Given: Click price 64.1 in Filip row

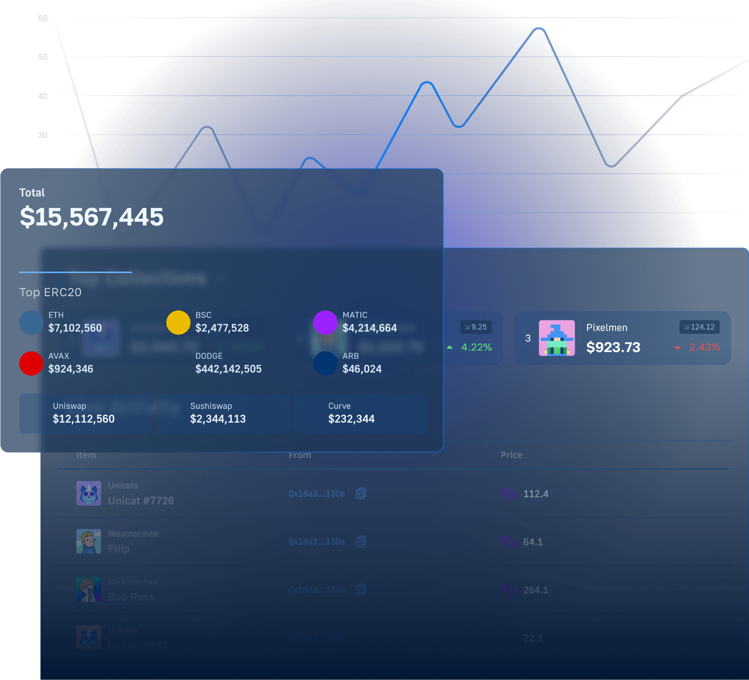Looking at the screenshot, I should 533,542.
